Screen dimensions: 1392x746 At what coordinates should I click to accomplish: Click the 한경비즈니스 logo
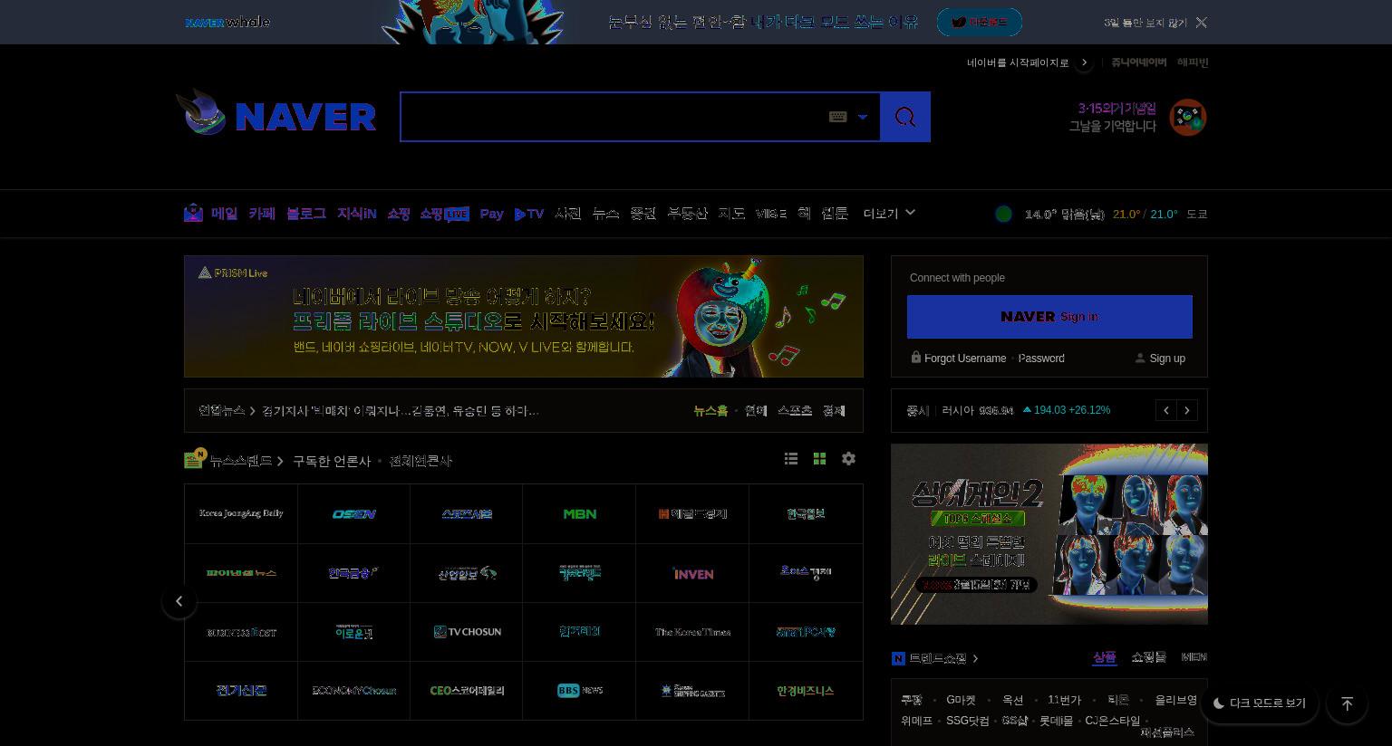(x=806, y=691)
